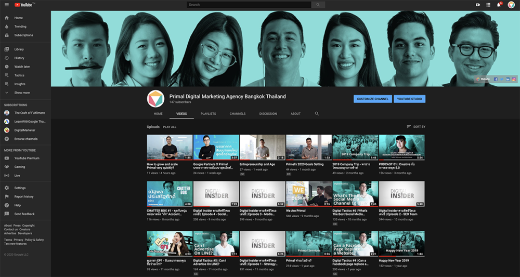
Task: Click the CUSTOMIZE CHANNEL button
Action: [373, 99]
